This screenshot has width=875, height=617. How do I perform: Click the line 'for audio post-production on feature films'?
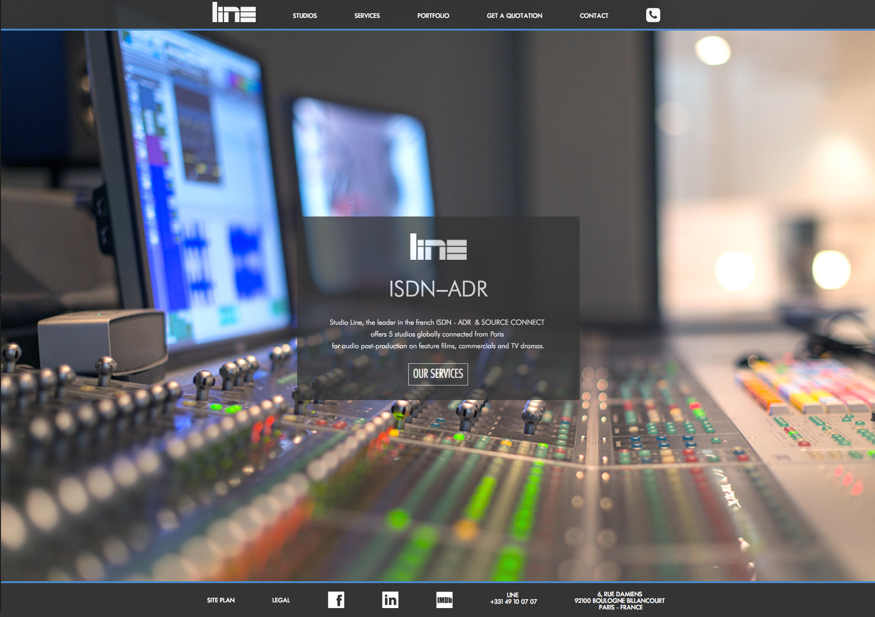click(438, 346)
